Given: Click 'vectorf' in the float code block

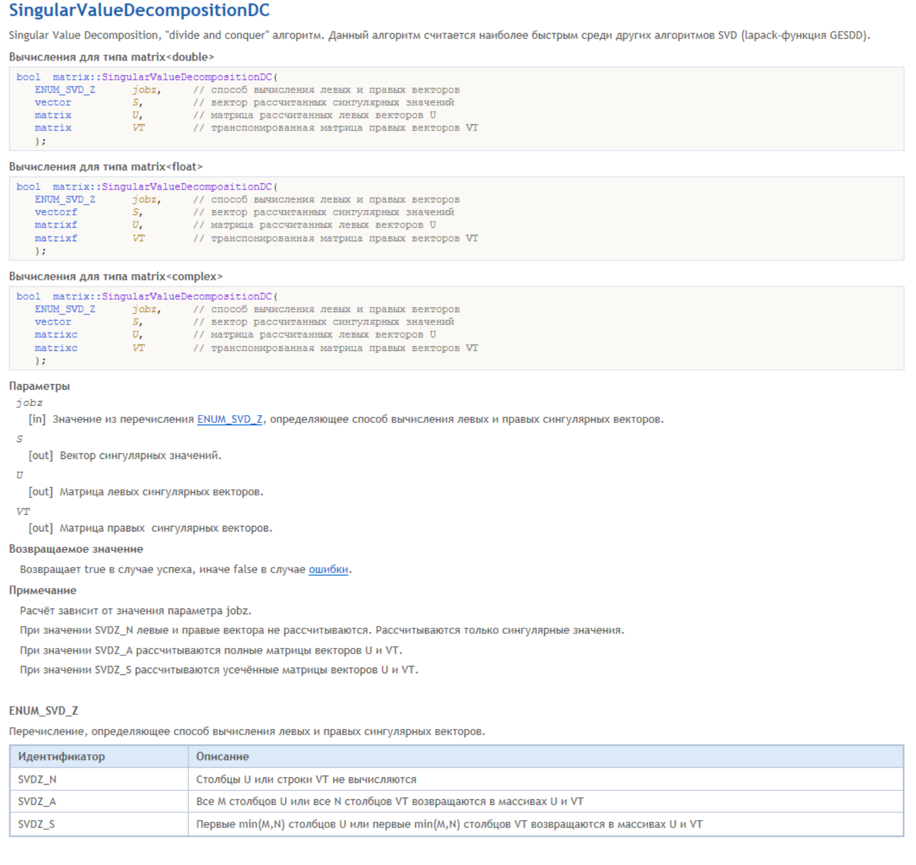Looking at the screenshot, I should click(x=56, y=213).
